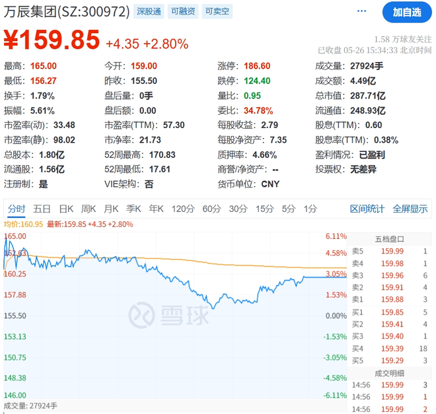
Task: Show the 年K chart view
Action: (x=155, y=209)
